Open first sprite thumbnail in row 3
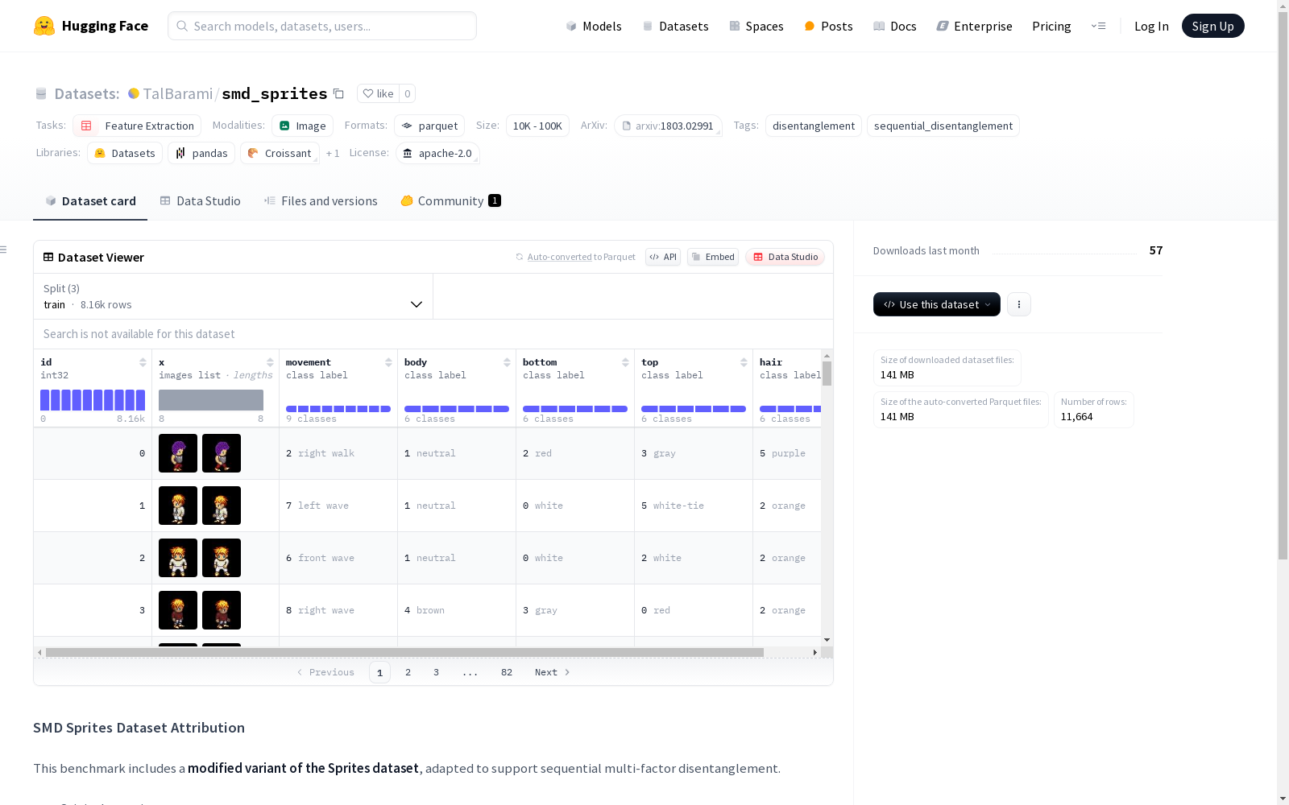The width and height of the screenshot is (1289, 805). (178, 610)
